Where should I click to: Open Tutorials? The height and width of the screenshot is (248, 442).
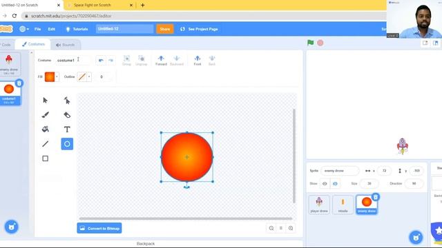(77, 29)
